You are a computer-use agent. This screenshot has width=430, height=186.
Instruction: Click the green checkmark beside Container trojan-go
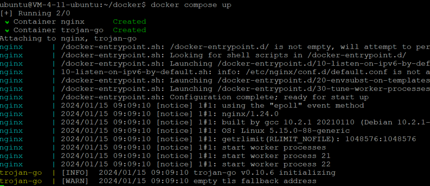tap(7, 30)
